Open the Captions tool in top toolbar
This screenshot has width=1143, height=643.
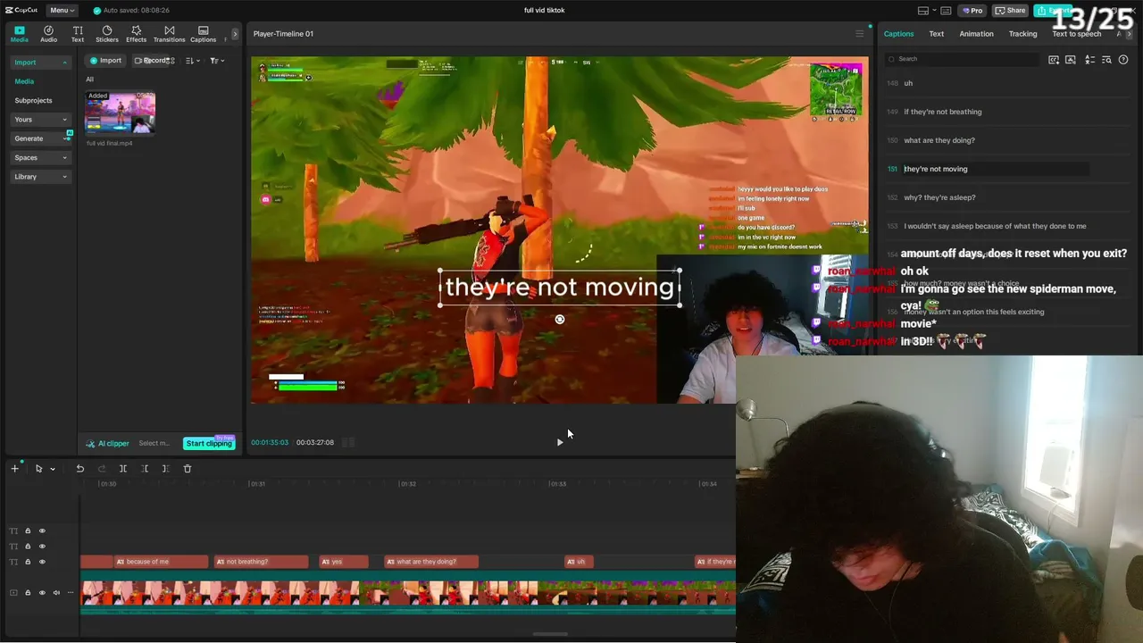203,34
